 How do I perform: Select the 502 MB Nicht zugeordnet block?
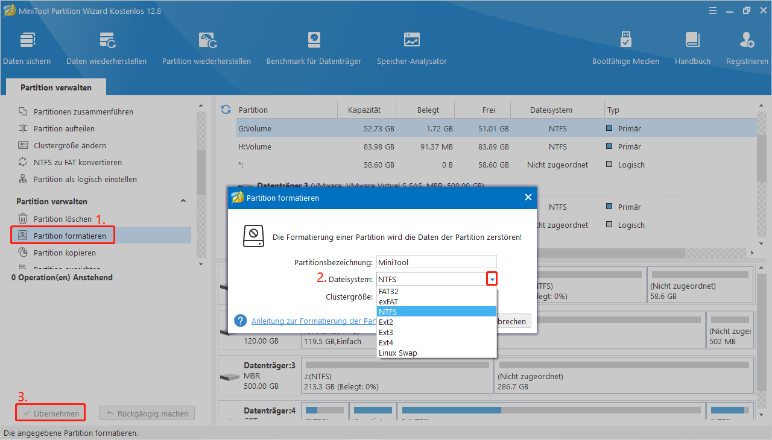coord(730,330)
